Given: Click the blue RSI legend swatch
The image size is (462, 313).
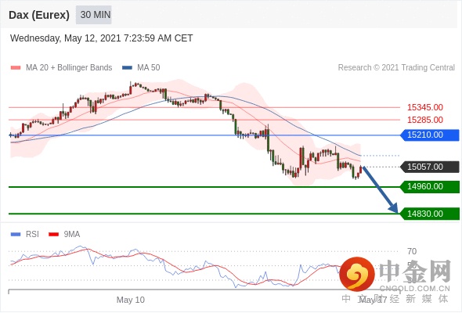Looking at the screenshot, I should [16, 235].
